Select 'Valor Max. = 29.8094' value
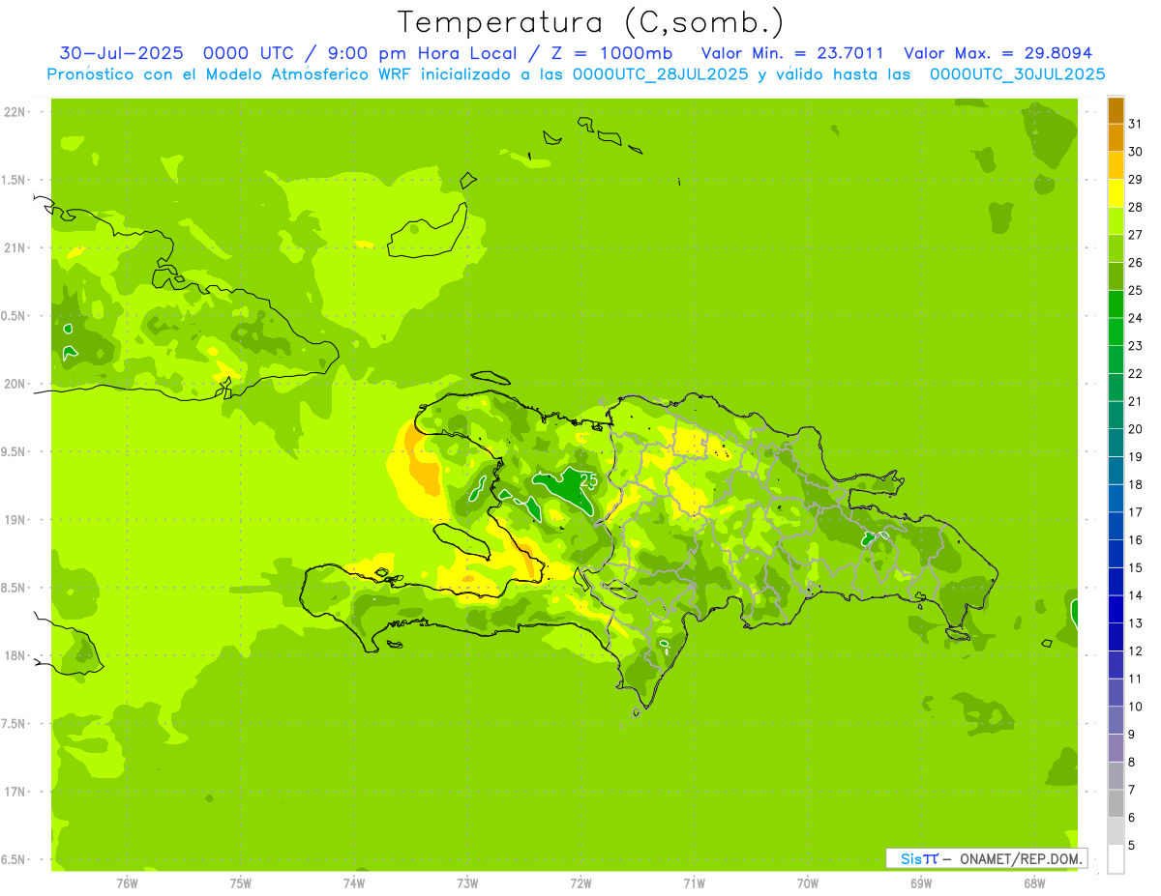Viewport: 1161px width, 896px height. (997, 53)
